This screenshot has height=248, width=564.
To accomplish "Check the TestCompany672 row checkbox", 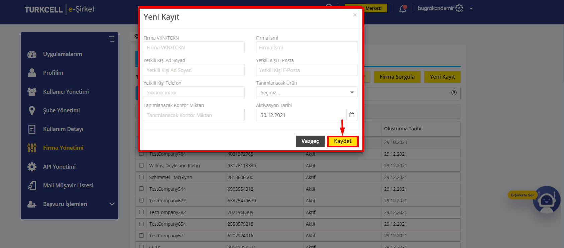I will [141, 200].
